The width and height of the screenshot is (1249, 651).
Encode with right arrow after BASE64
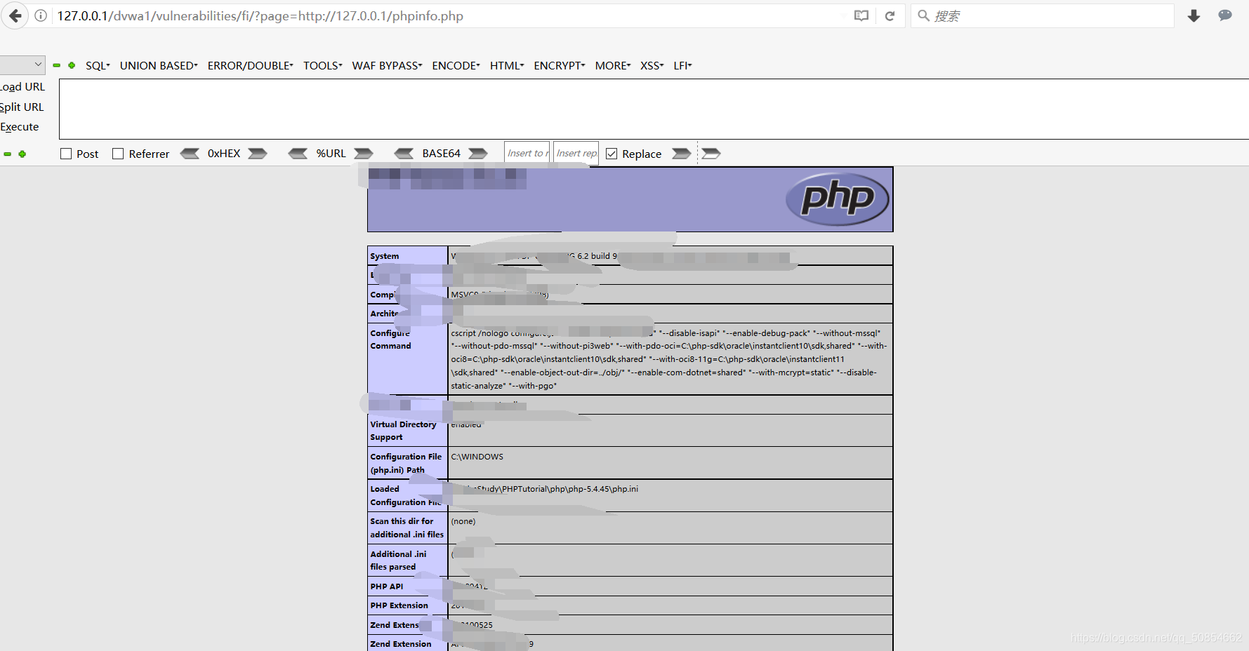pos(478,154)
